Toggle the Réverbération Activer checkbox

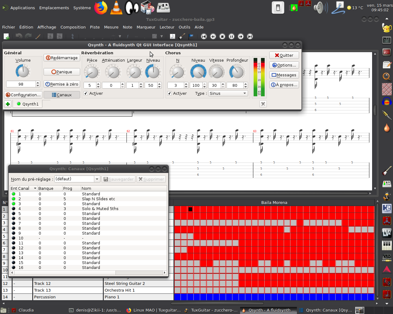point(86,94)
